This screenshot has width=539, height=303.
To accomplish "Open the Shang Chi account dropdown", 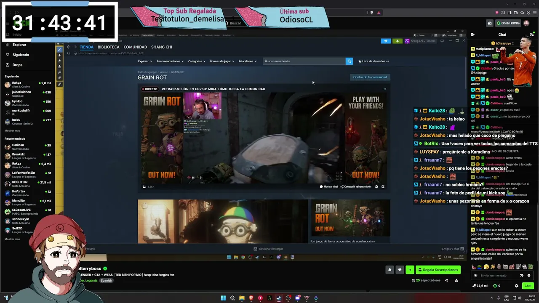I will click(x=420, y=41).
